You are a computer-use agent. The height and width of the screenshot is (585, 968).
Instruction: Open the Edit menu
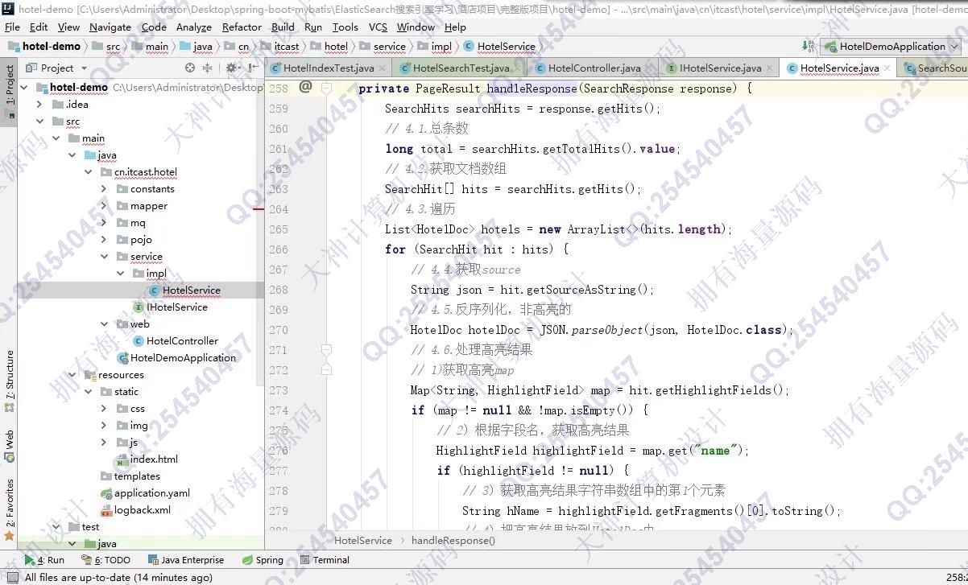coord(39,27)
